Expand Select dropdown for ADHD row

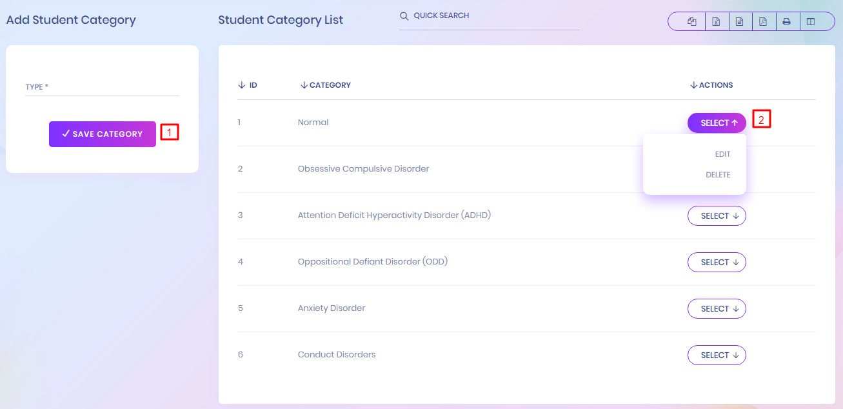point(717,216)
